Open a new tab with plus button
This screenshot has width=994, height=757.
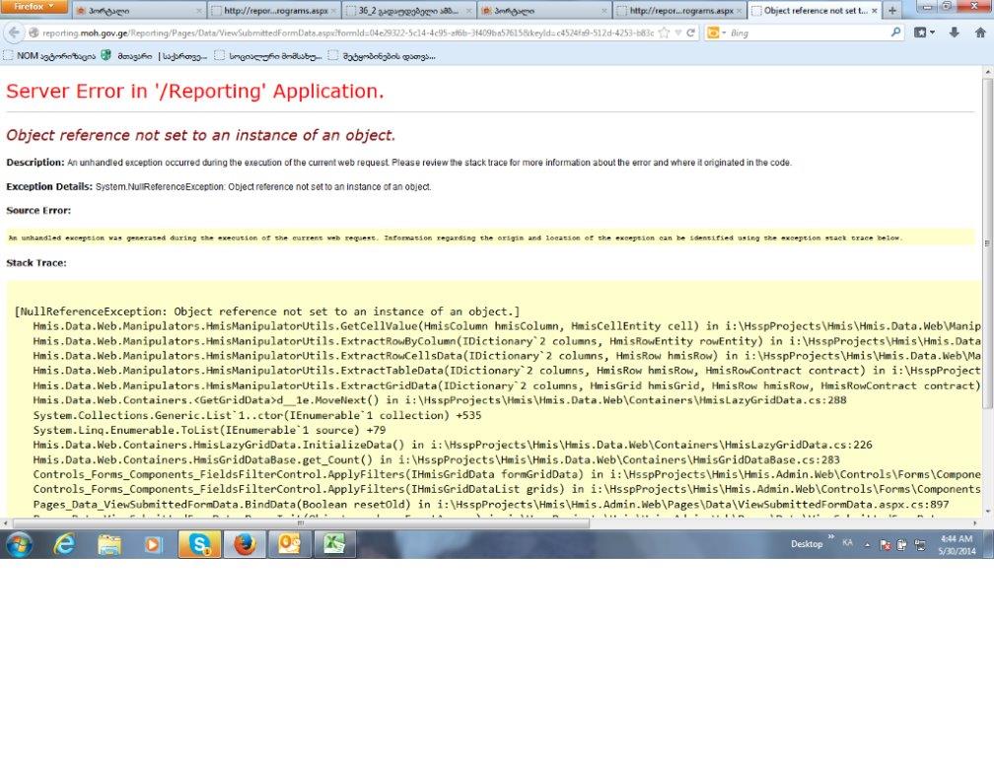(x=892, y=11)
